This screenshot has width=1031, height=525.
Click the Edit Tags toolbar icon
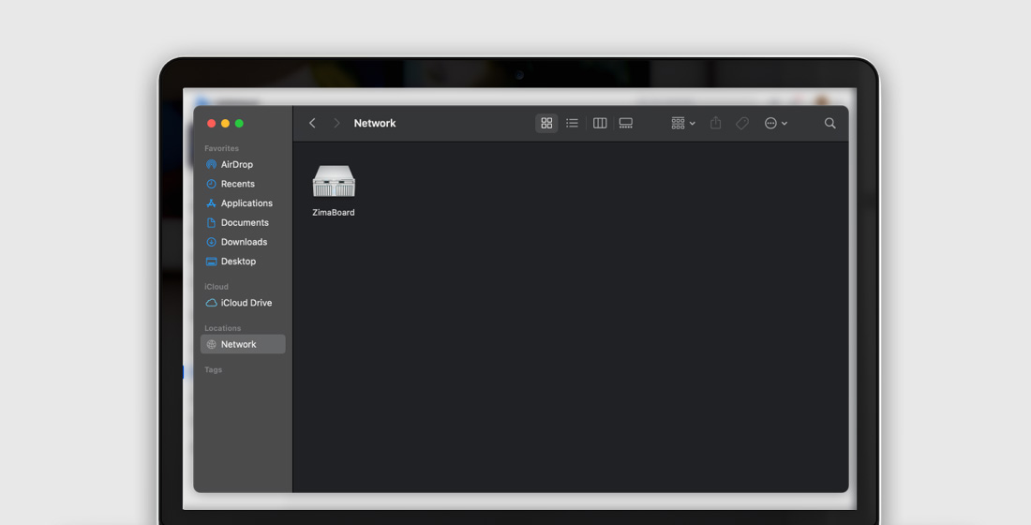tap(742, 123)
